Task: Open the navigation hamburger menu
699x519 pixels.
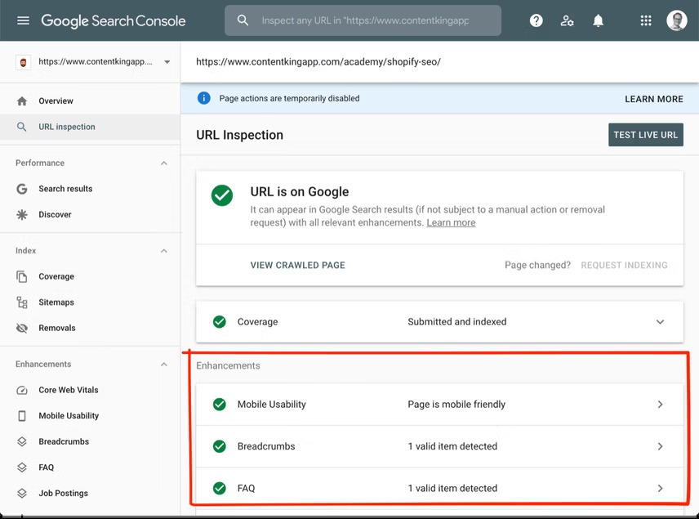Action: [x=22, y=20]
